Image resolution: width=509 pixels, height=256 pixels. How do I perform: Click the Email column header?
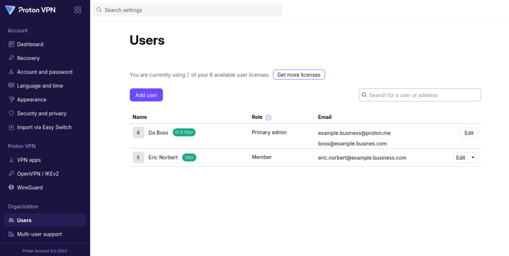click(325, 117)
